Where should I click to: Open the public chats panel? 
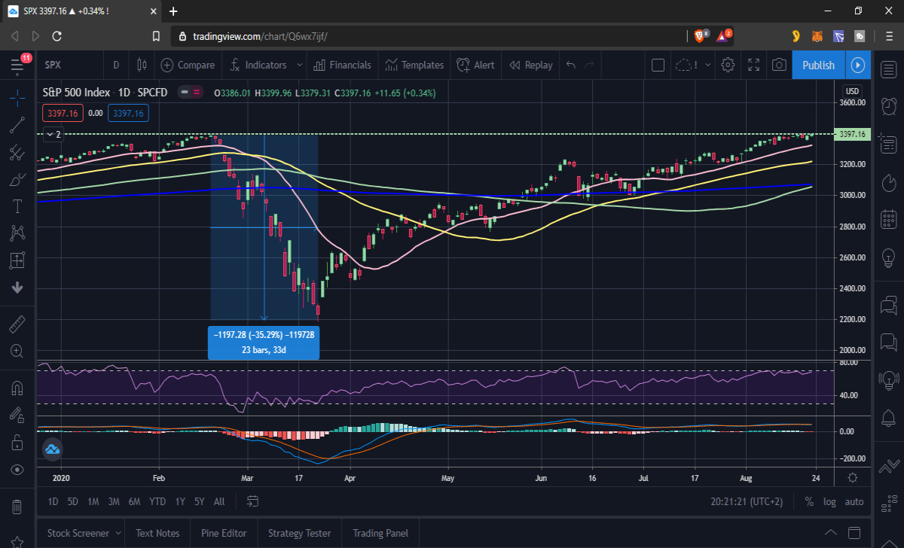(889, 305)
